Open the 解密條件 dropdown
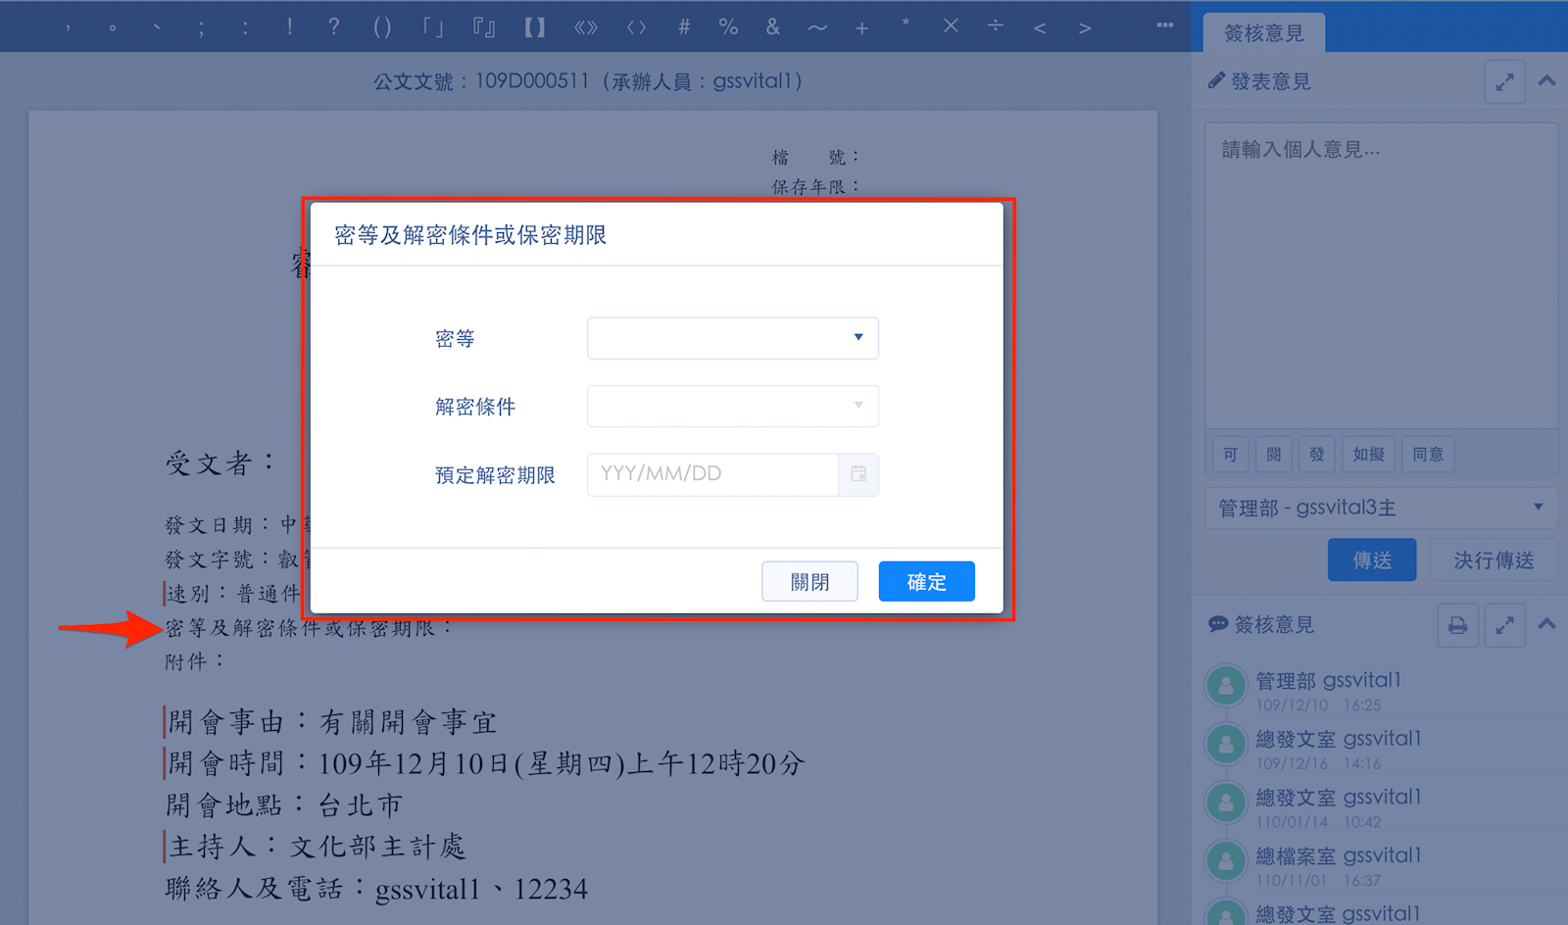 733,407
